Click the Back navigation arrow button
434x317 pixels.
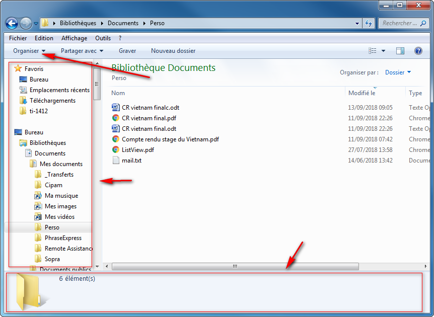click(x=12, y=23)
